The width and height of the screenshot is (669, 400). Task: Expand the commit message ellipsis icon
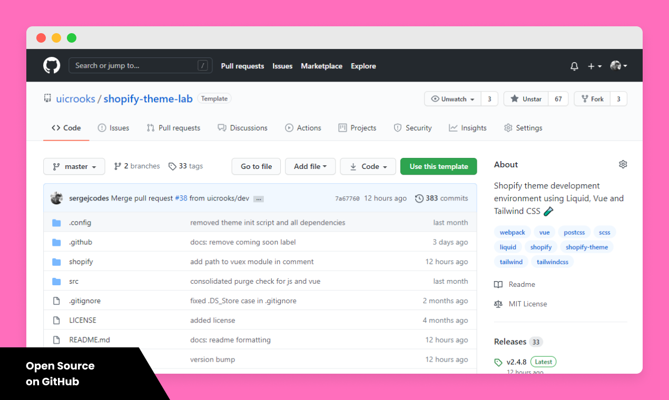(x=258, y=198)
